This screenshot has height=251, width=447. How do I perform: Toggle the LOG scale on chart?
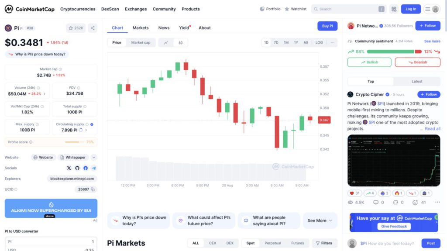(319, 42)
